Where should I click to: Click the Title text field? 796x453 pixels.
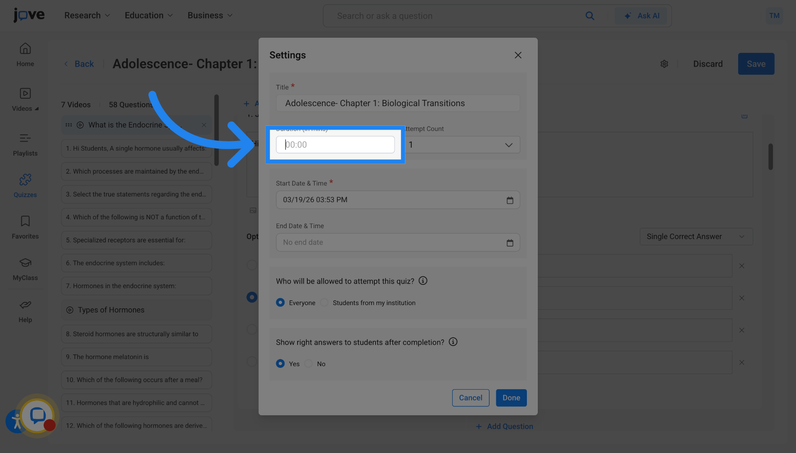(x=397, y=103)
